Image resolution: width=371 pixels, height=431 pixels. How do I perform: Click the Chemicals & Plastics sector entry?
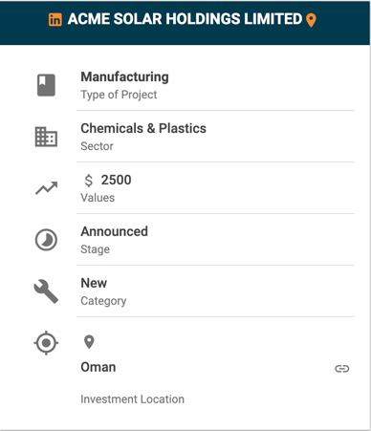tap(143, 128)
